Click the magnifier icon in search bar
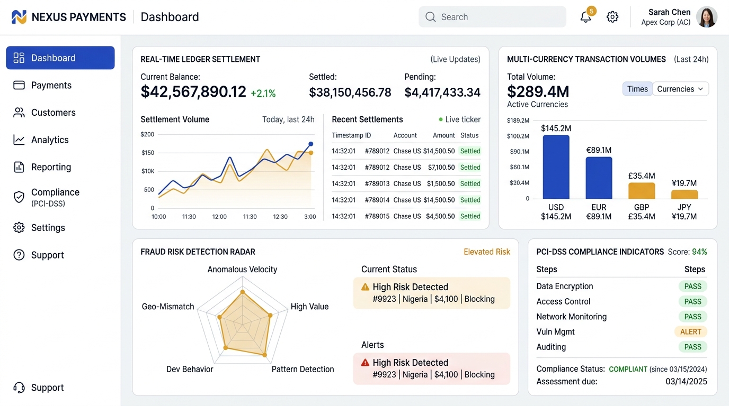The height and width of the screenshot is (406, 729). pyautogui.click(x=430, y=17)
